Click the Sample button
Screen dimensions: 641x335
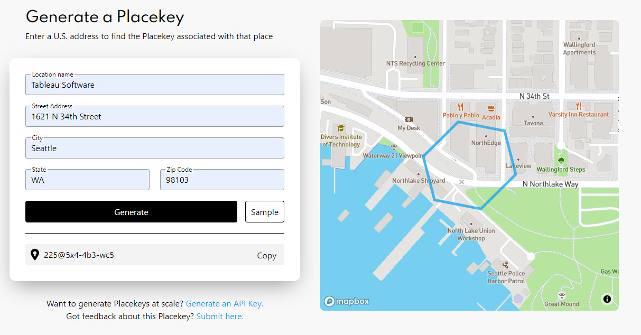264,211
